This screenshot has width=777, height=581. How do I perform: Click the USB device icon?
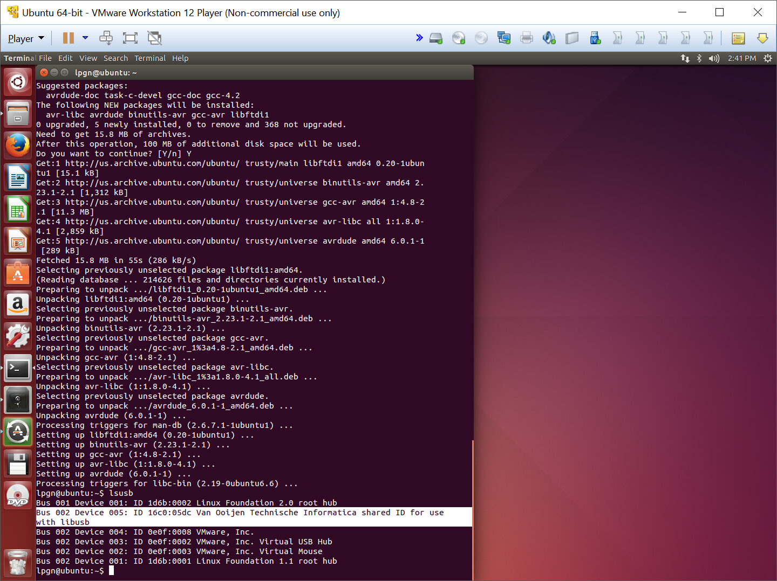pyautogui.click(x=595, y=38)
